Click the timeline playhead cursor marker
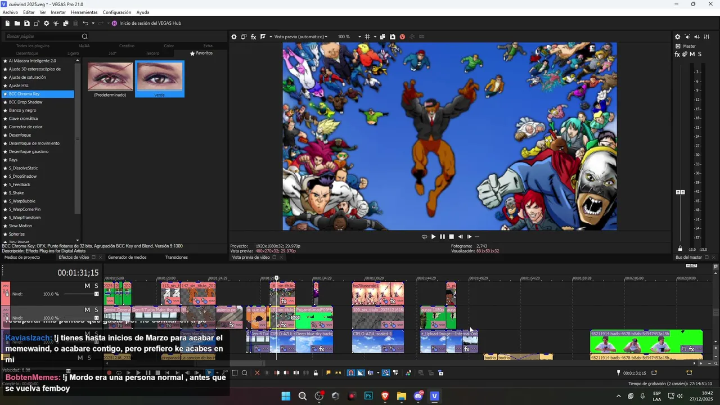The image size is (720, 405). tap(276, 278)
